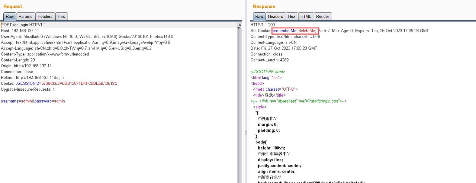Click the Content-Length: 4282 response header
Screen dimensions: 476x183
[270, 60]
